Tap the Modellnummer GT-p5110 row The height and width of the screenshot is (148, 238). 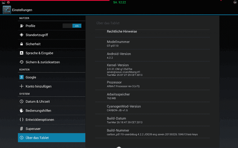pyautogui.click(x=152, y=43)
